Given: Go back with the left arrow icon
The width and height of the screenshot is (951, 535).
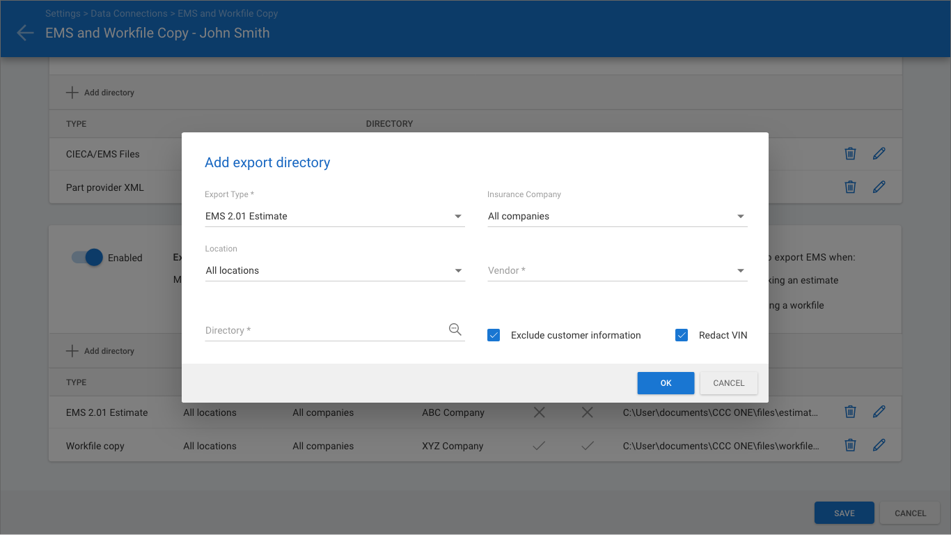Looking at the screenshot, I should tap(25, 33).
